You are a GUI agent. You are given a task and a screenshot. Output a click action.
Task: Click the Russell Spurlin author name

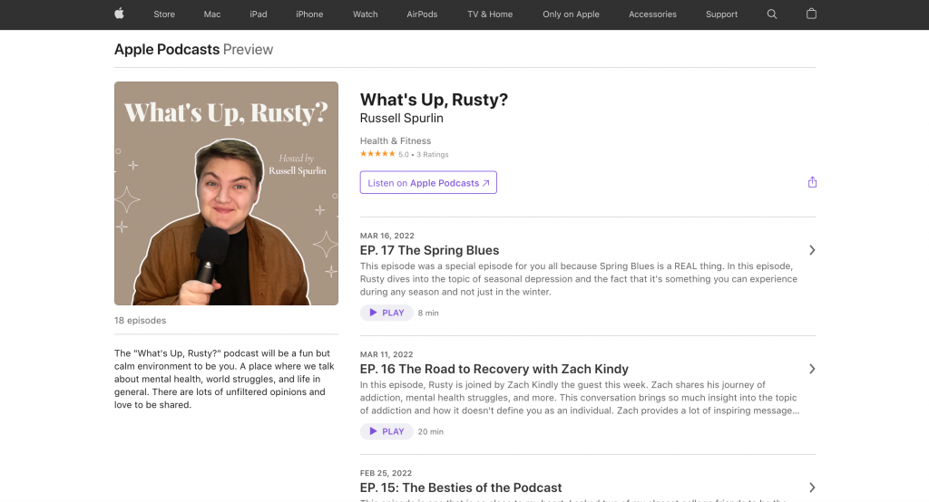[402, 118]
